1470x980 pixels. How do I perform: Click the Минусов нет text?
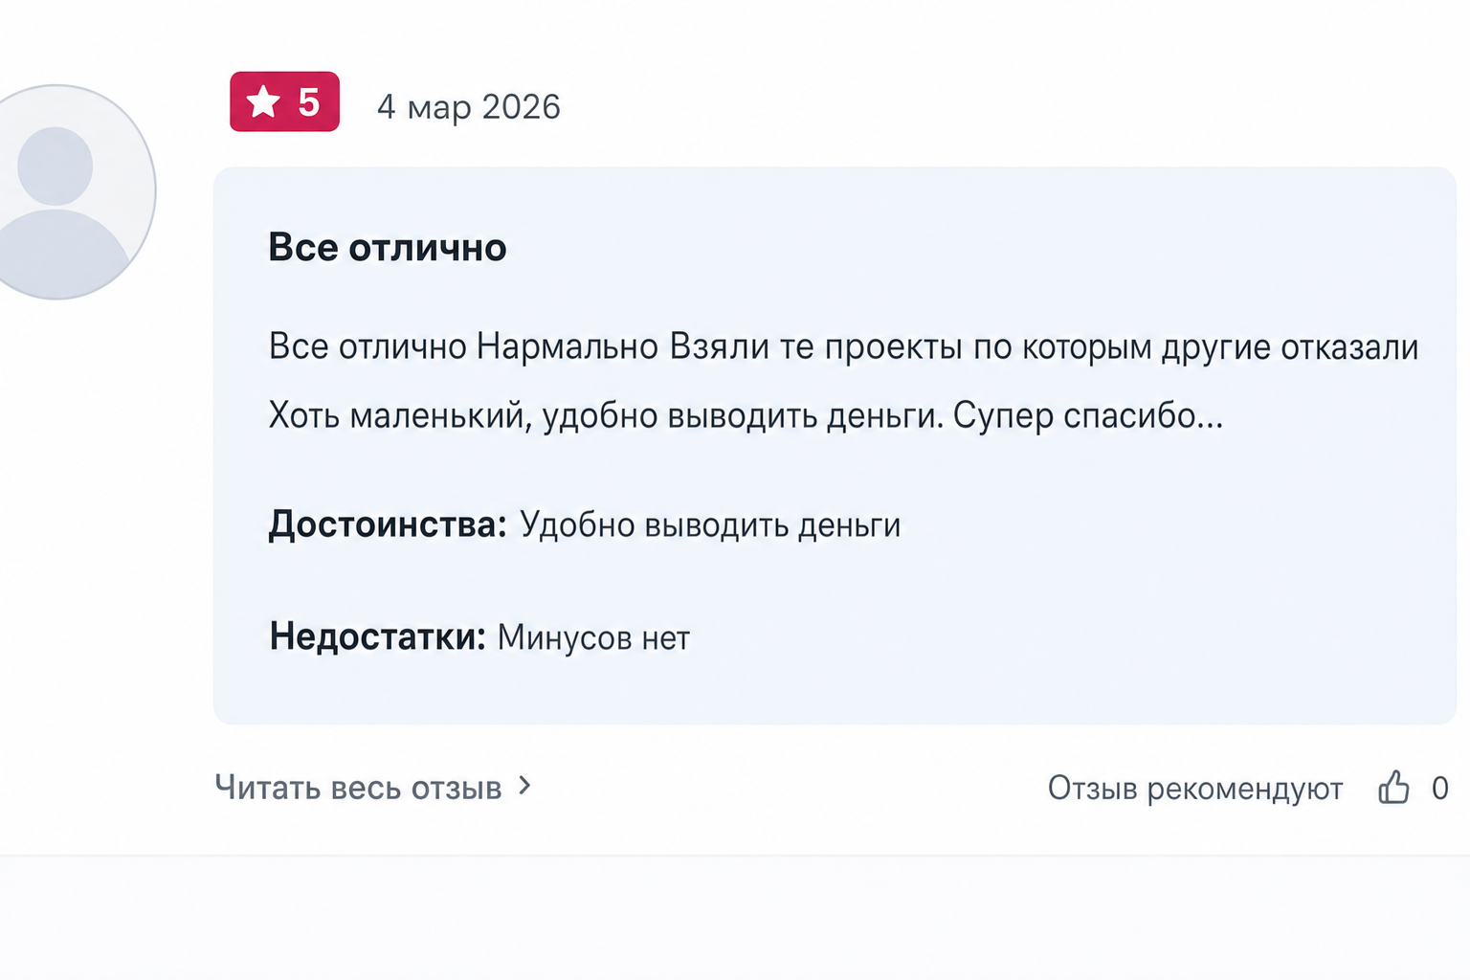pos(593,637)
